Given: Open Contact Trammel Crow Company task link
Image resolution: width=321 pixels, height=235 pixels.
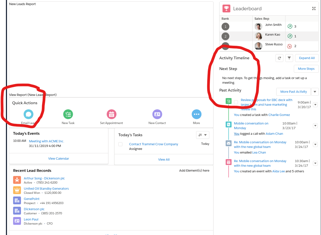Looking at the screenshot, I should click(x=154, y=144).
